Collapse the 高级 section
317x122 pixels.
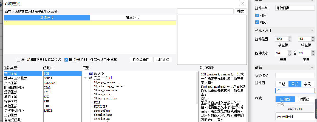(312, 68)
